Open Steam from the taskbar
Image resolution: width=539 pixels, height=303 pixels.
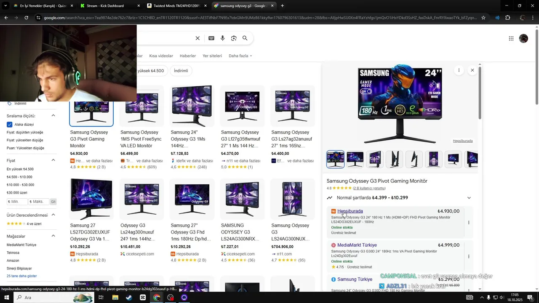[x=128, y=298]
